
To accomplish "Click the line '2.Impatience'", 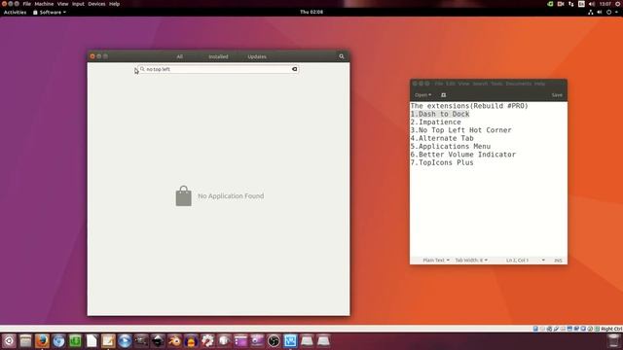I will point(436,122).
